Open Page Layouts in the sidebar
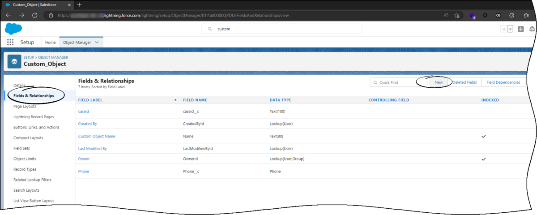The image size is (537, 215). 25,106
